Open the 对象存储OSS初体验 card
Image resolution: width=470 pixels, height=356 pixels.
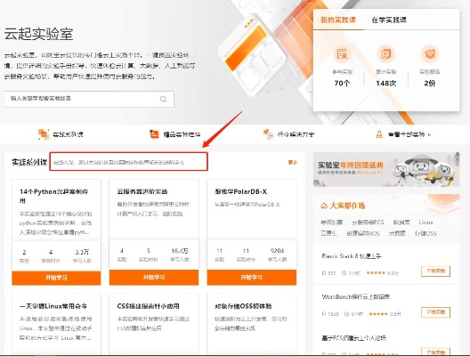point(243,306)
